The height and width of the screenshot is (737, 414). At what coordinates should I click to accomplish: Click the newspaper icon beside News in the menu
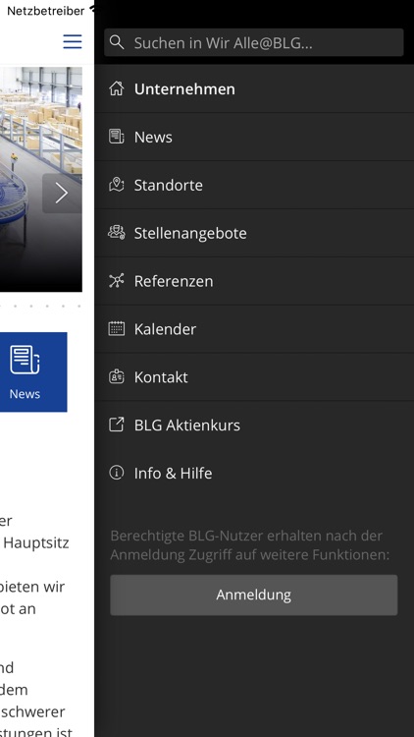[117, 137]
